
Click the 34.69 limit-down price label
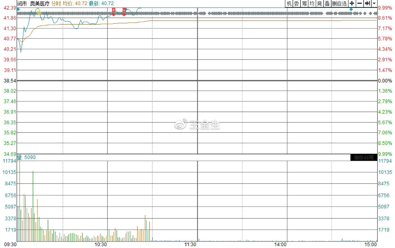tap(10, 154)
